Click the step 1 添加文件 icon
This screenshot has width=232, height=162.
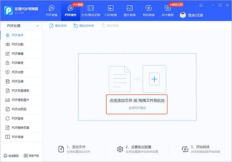click(61, 149)
